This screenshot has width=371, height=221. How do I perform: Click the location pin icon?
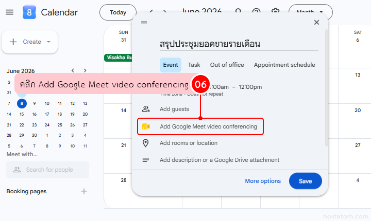coord(145,143)
